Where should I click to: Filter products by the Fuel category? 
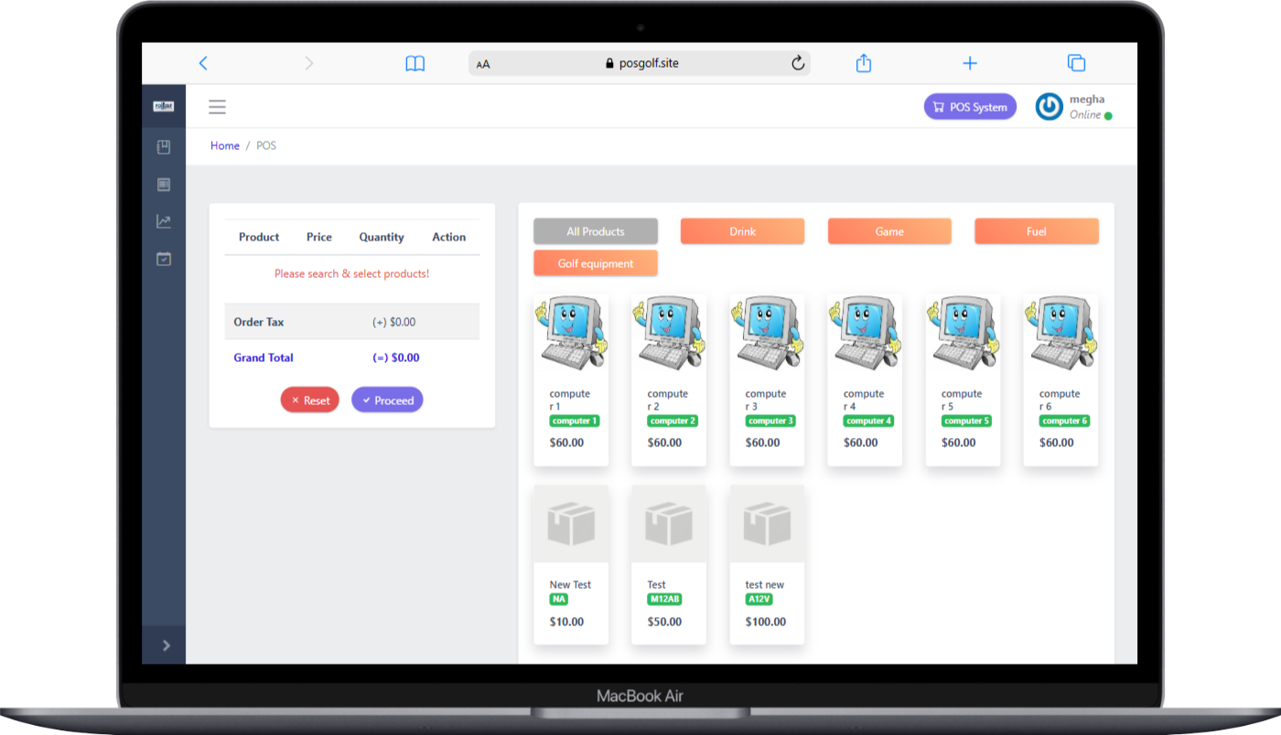coord(1036,231)
